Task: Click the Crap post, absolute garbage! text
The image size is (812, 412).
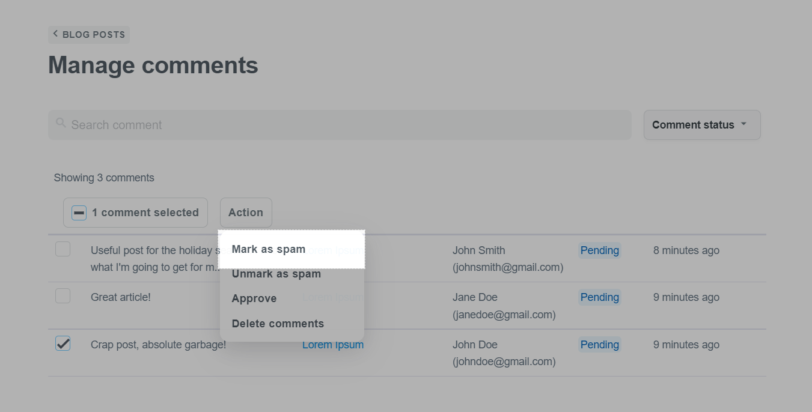Action: click(x=159, y=345)
